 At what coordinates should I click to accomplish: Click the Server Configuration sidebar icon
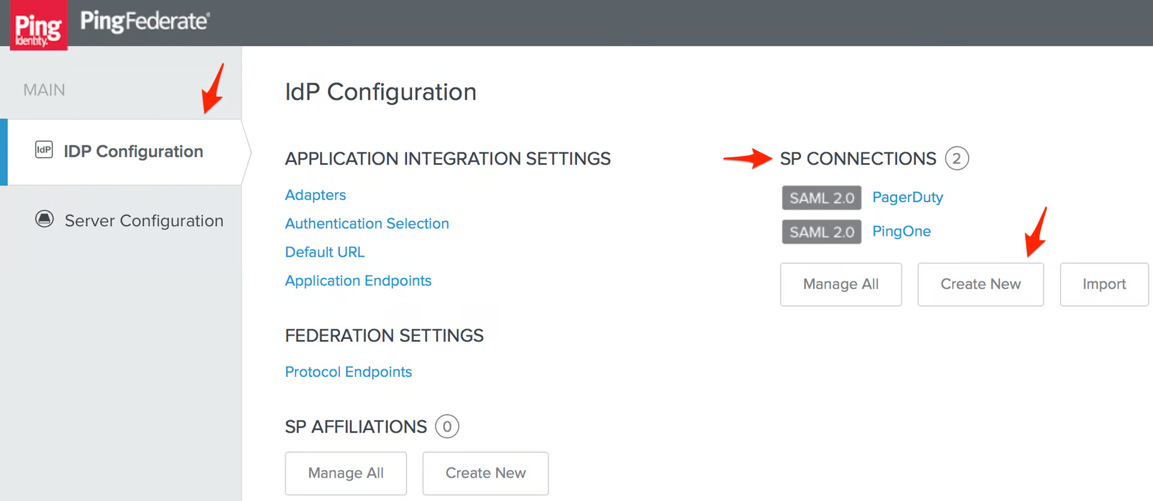(x=44, y=219)
